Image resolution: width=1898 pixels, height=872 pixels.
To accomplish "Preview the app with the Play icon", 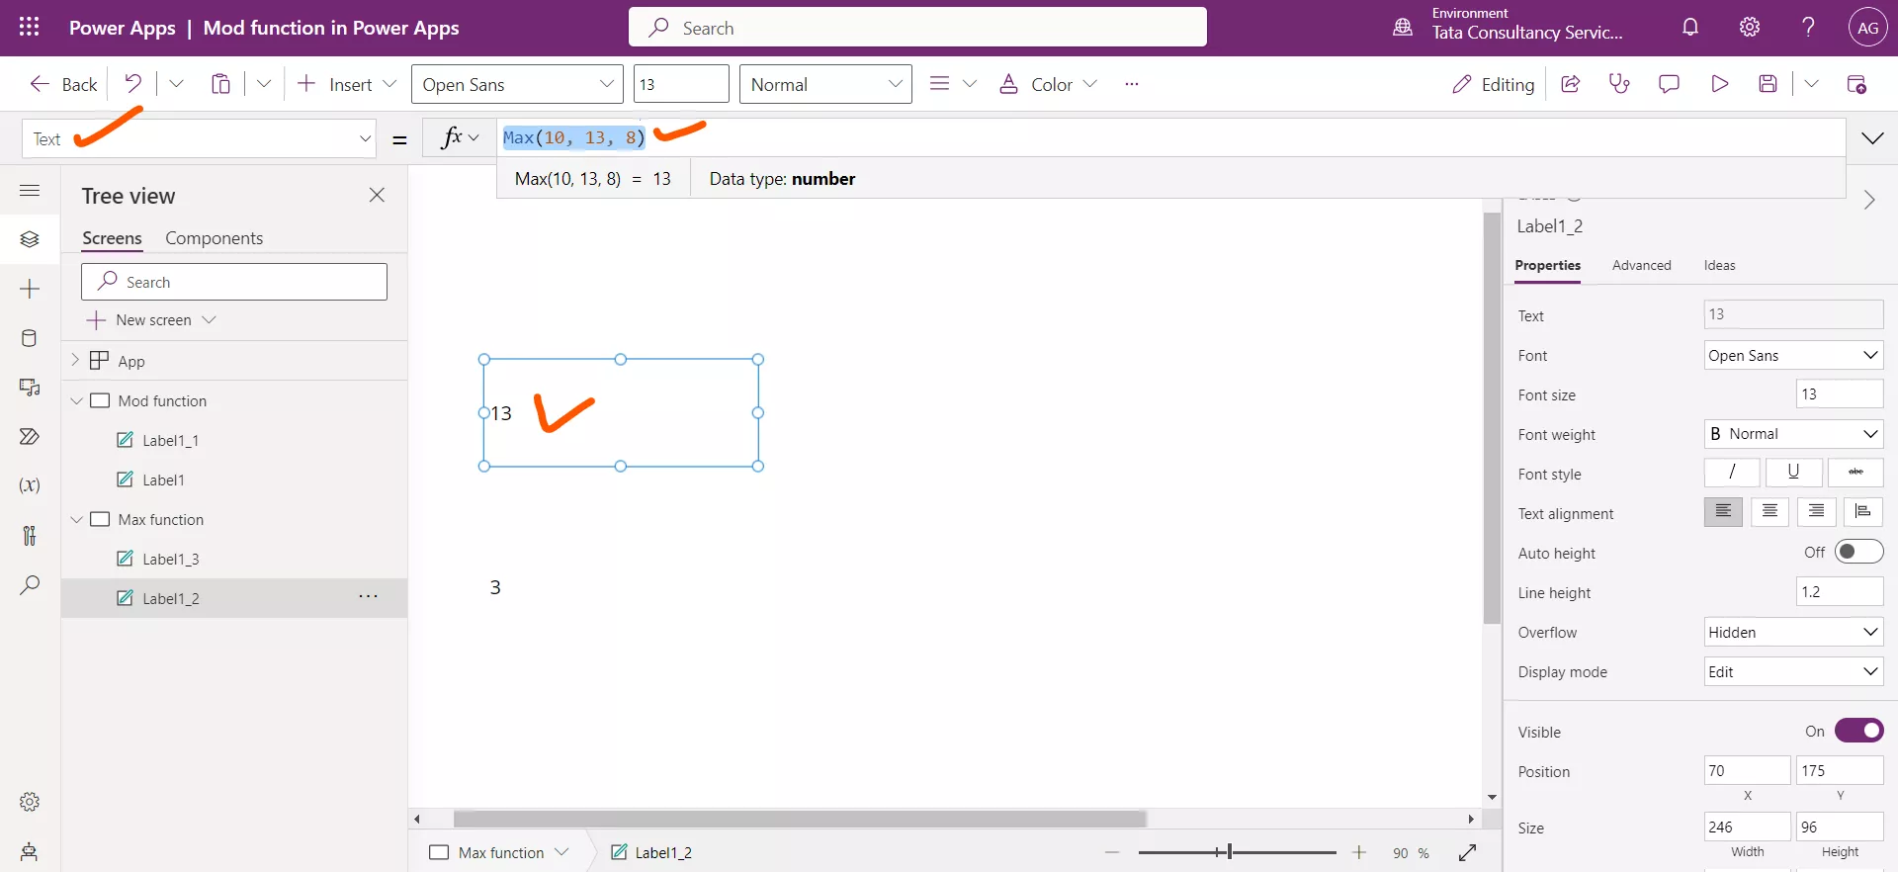I will point(1719,84).
